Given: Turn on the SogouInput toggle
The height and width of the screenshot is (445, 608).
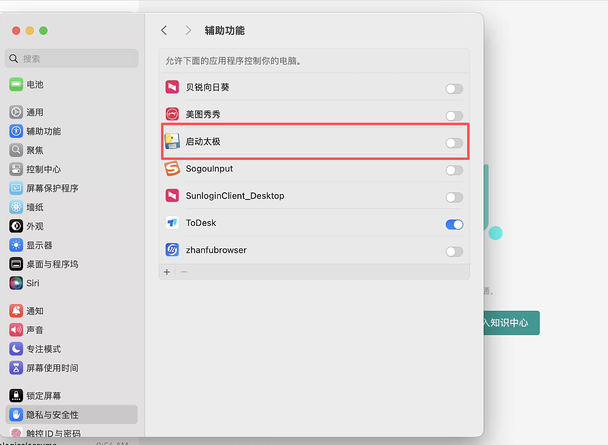Looking at the screenshot, I should coord(454,170).
